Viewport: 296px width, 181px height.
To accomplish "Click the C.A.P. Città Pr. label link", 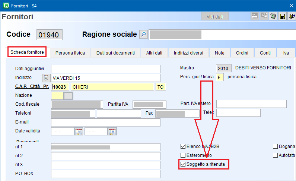I will (x=32, y=87).
